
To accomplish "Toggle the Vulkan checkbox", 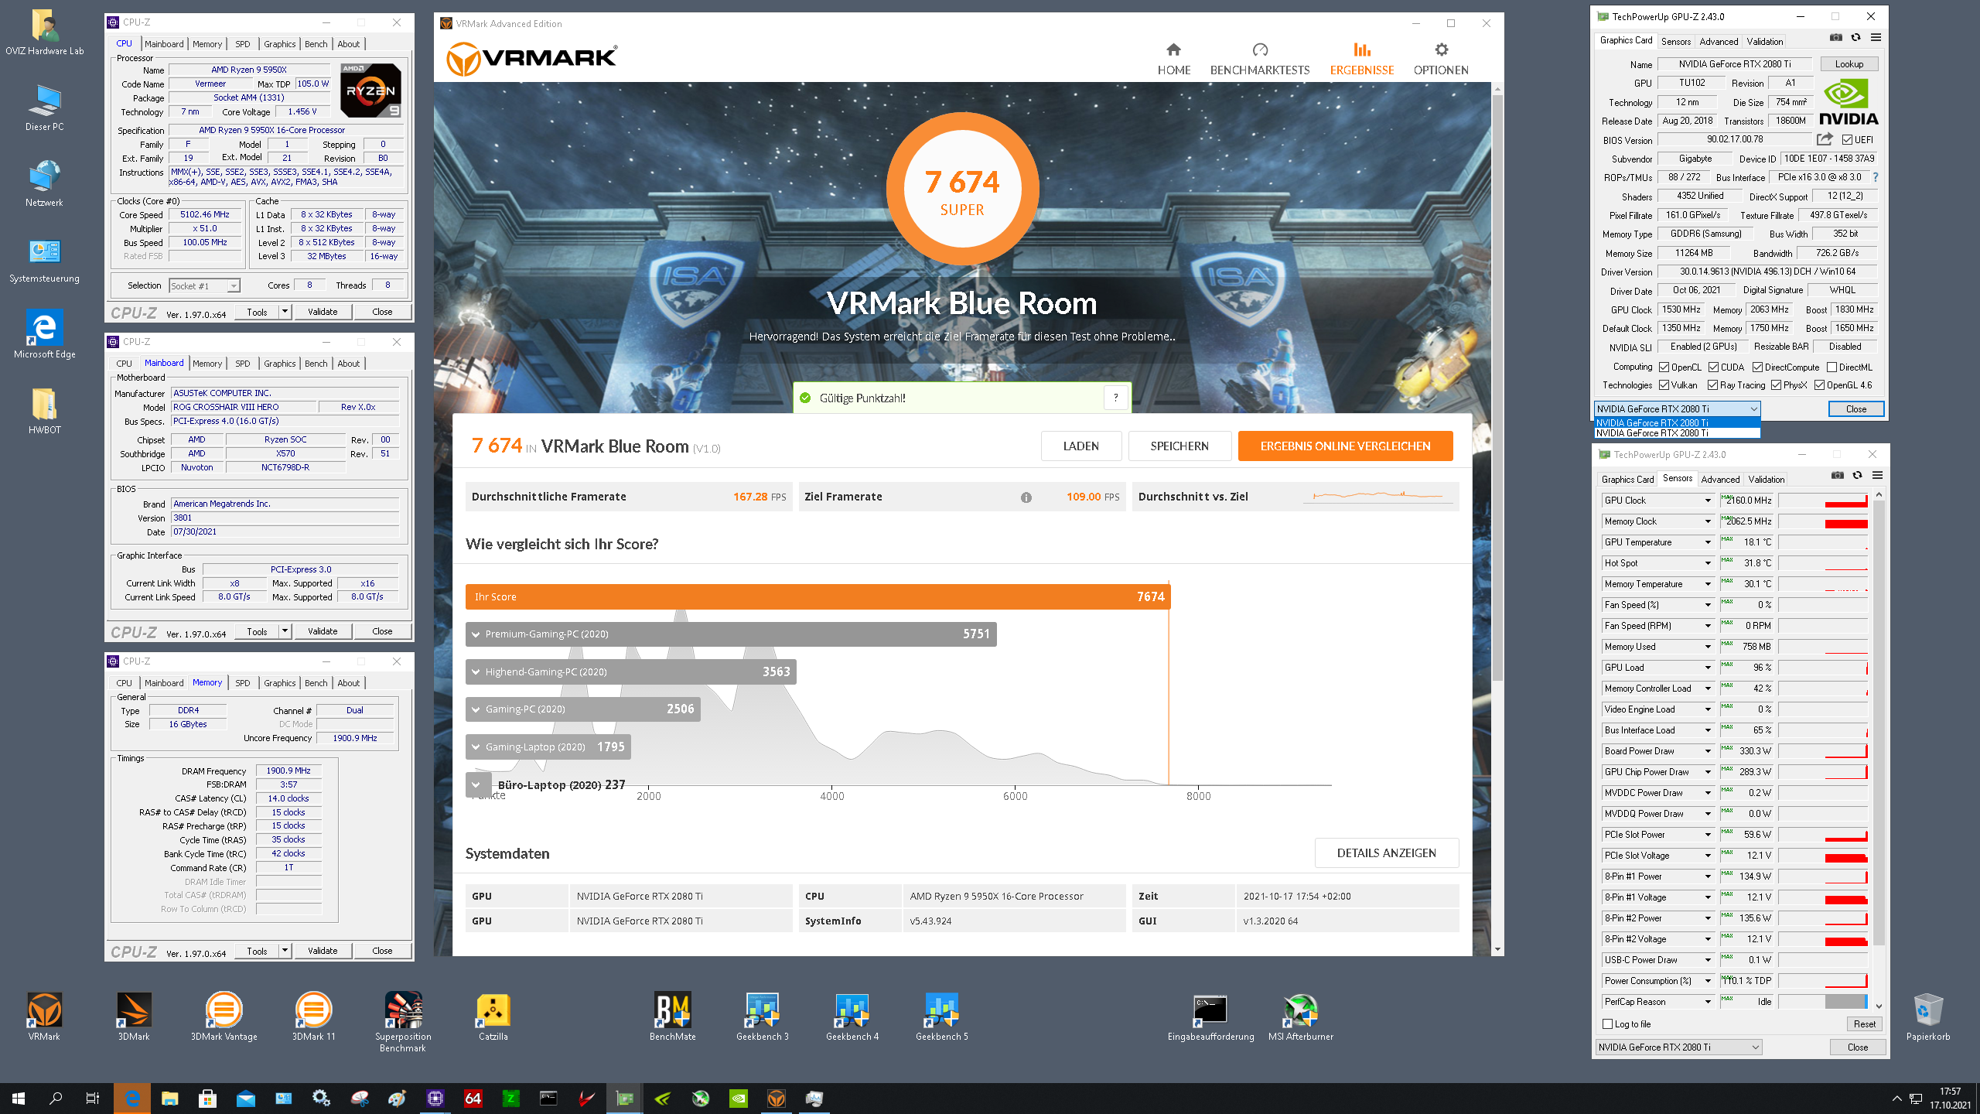I will 1664,385.
